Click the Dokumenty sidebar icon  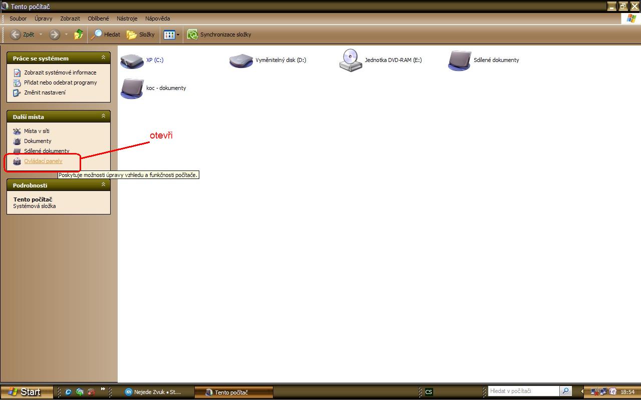pos(17,141)
